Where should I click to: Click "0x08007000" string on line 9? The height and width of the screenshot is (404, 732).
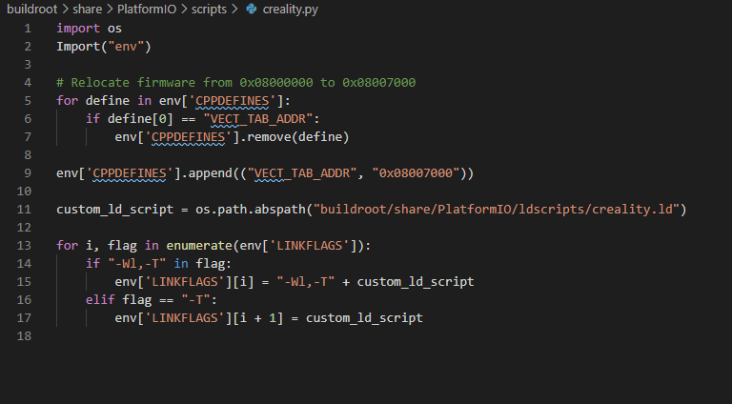coord(416,173)
